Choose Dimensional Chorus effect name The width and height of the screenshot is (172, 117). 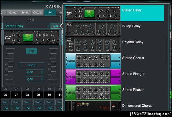tap(137, 106)
